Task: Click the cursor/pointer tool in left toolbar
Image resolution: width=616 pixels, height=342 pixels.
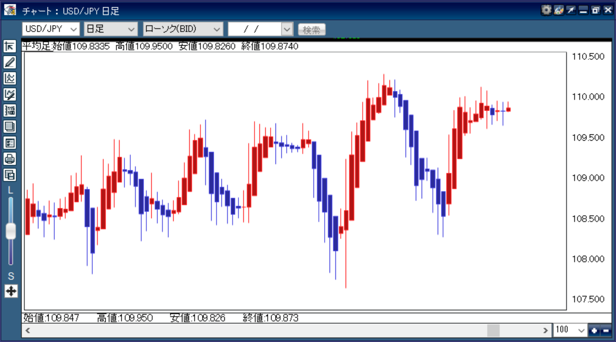Action: 10,47
